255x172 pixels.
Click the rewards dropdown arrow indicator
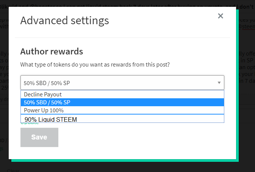tap(219, 83)
